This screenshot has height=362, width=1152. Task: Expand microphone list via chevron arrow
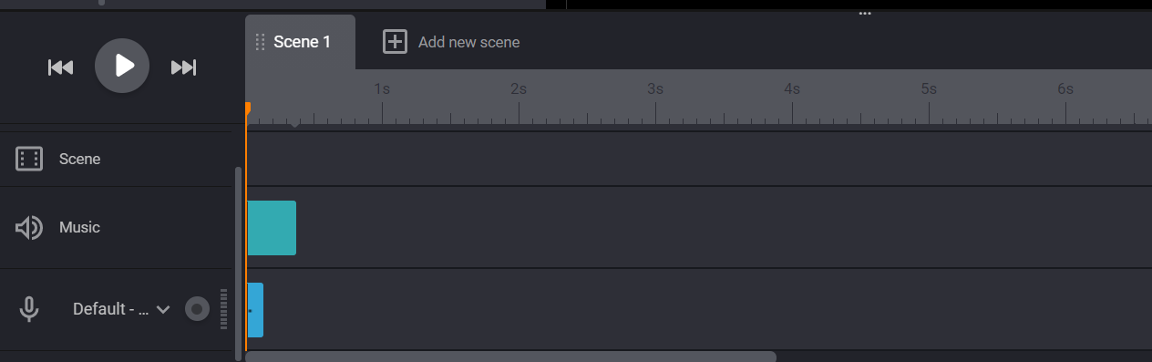click(163, 309)
